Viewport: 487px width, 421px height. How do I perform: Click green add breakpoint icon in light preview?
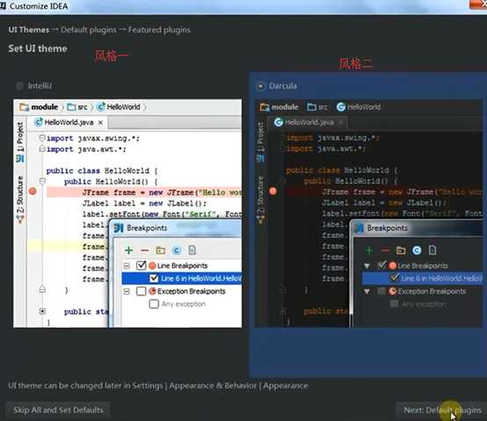click(x=128, y=250)
